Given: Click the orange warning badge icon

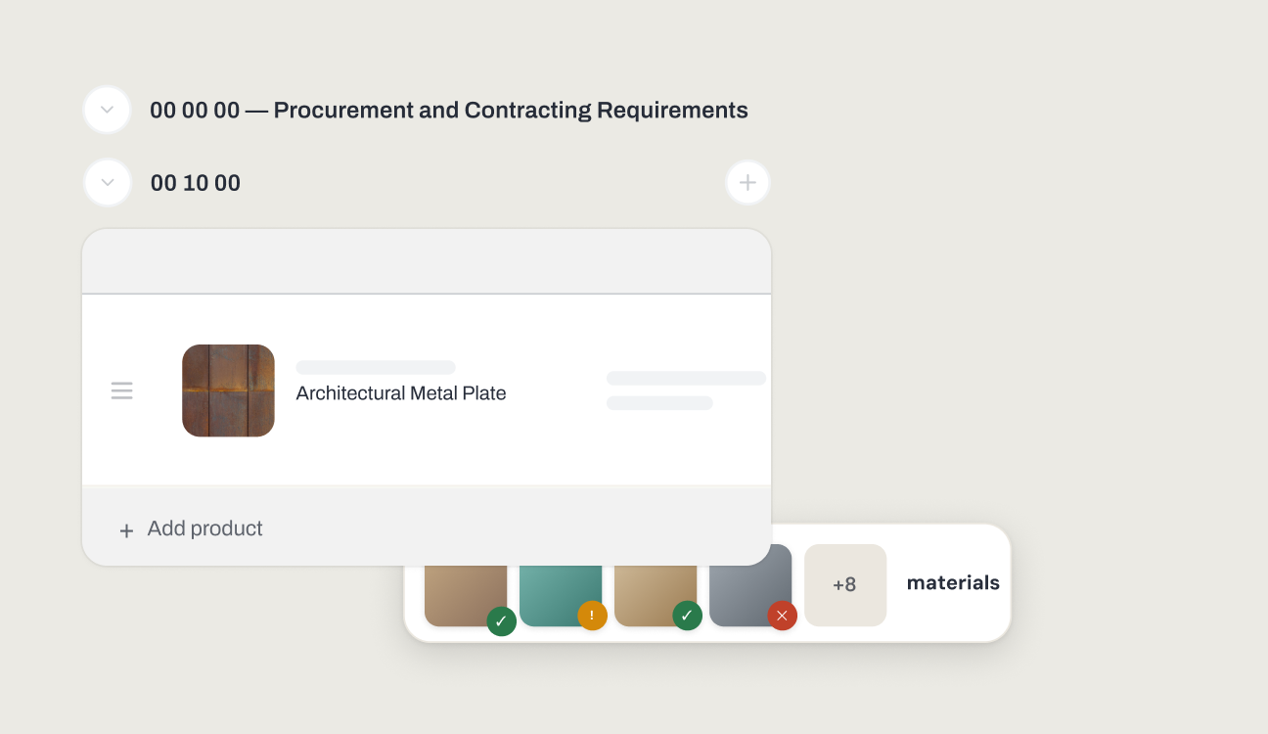Looking at the screenshot, I should point(592,616).
